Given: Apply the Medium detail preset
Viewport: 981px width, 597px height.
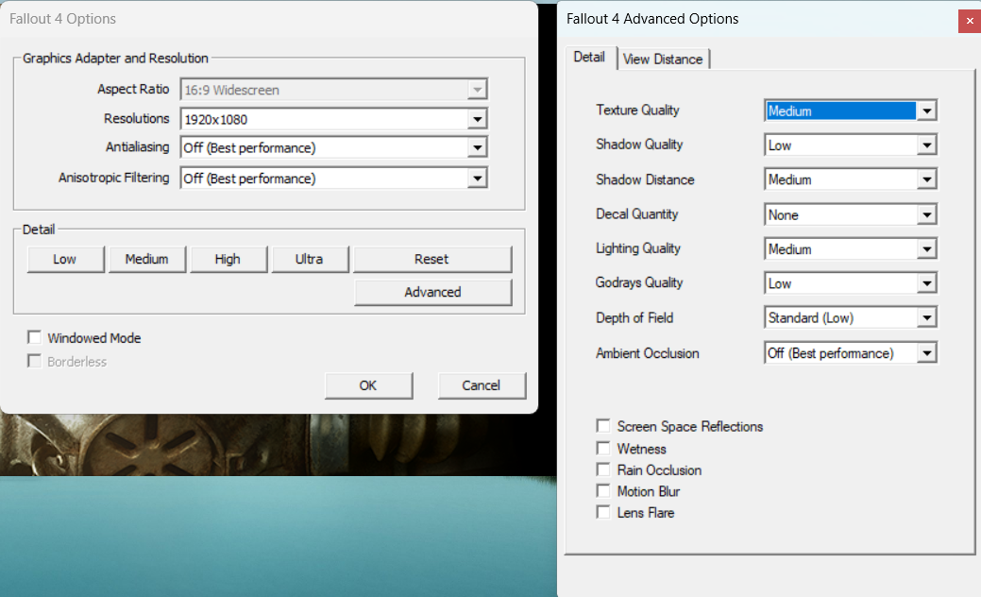Looking at the screenshot, I should click(147, 259).
